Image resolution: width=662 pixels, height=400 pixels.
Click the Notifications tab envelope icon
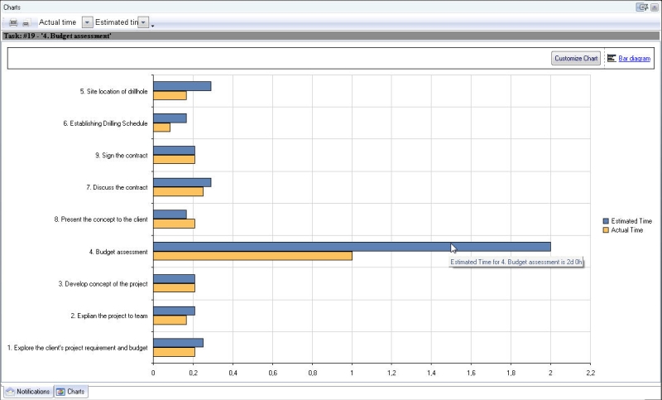[11, 391]
